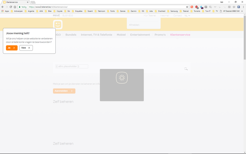Image resolution: width=246 pixels, height=154 pixels.
Task: Click into the search placeholder input field
Action: pos(72,67)
